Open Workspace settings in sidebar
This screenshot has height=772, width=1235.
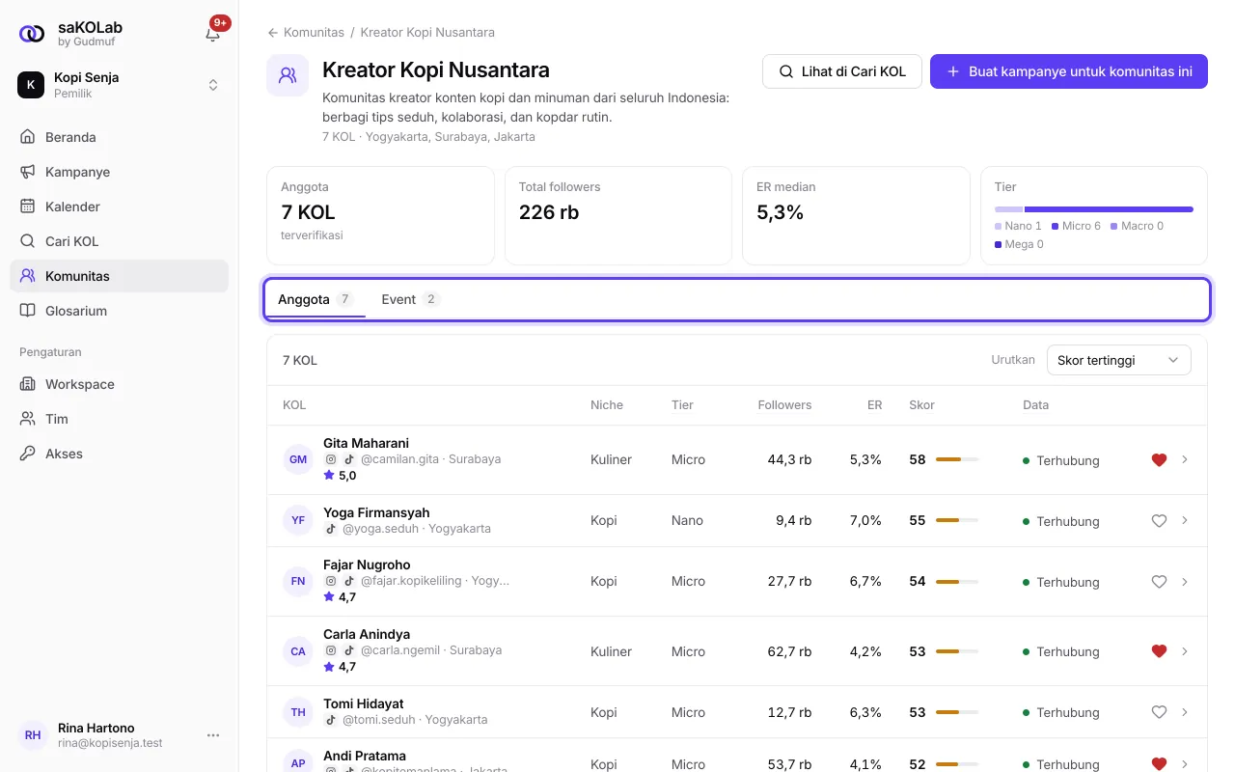click(x=119, y=384)
